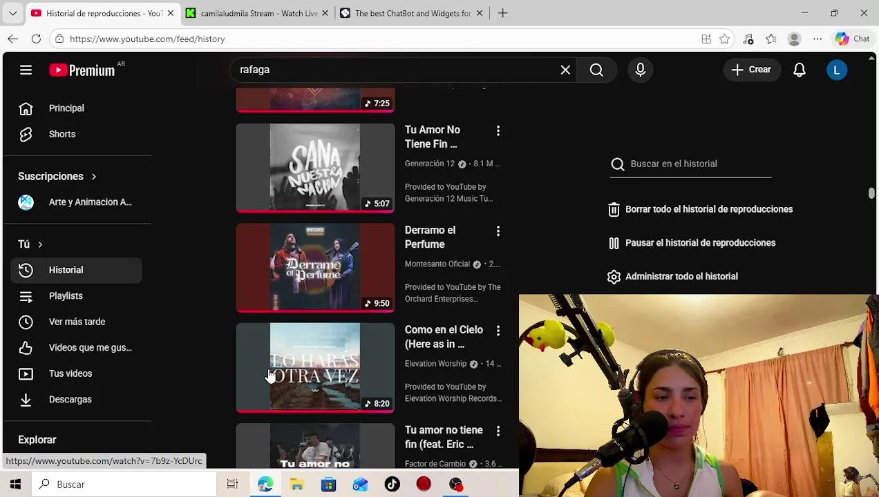
Task: Open the notifications bell
Action: click(800, 70)
